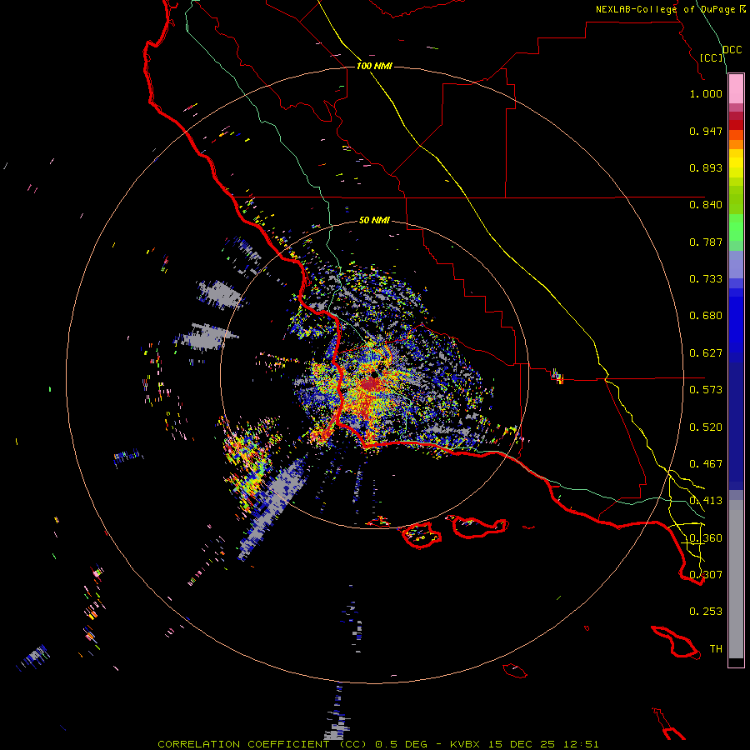
Task: Click the 0.893 scale value
Action: [x=706, y=167]
